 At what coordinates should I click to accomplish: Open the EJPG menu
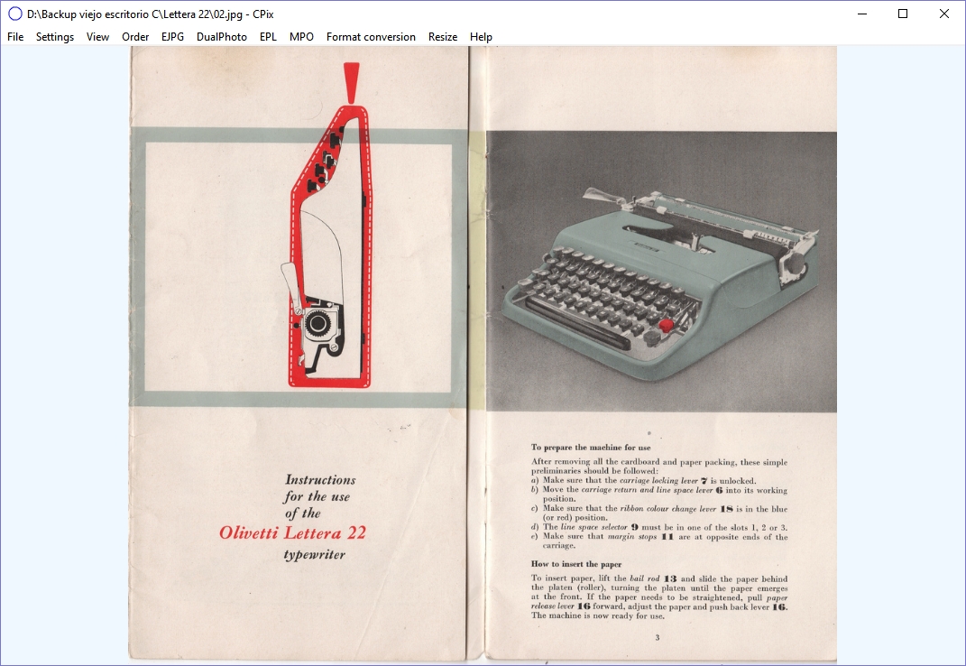(x=172, y=37)
